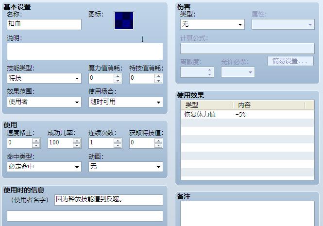This screenshot has width=323, height=226.
Task: Increase the 离散度 value with up arrow
Action: [209, 70]
